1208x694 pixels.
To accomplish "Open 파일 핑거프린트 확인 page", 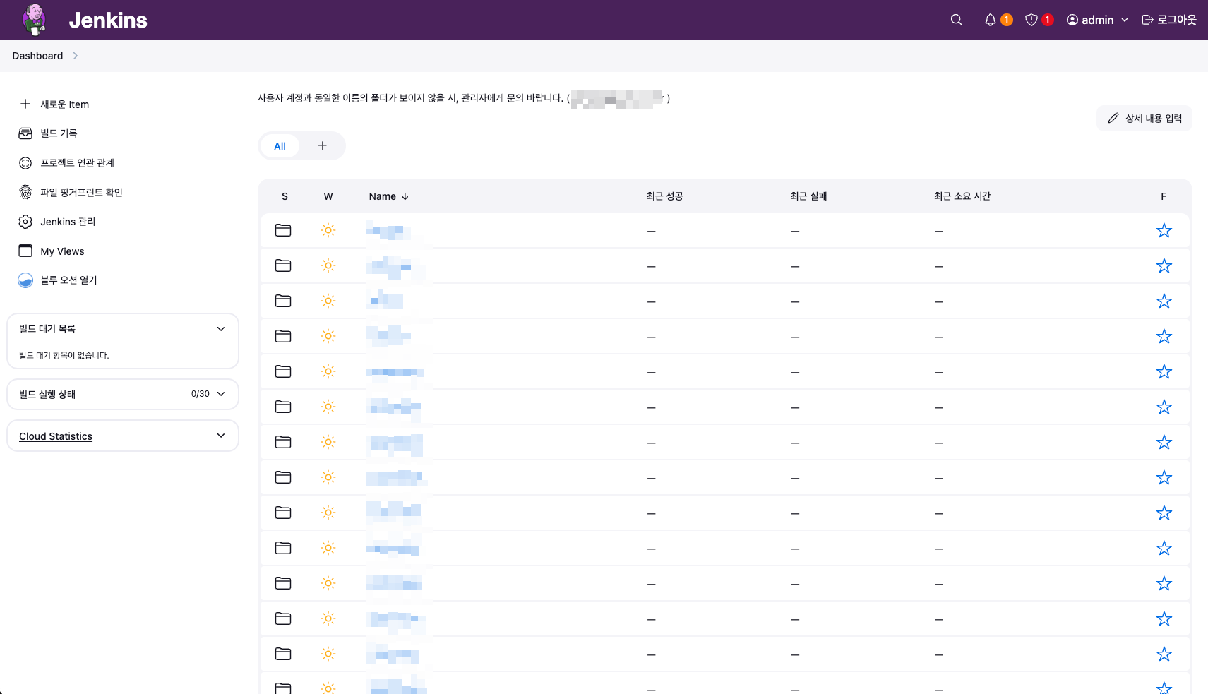I will [71, 192].
